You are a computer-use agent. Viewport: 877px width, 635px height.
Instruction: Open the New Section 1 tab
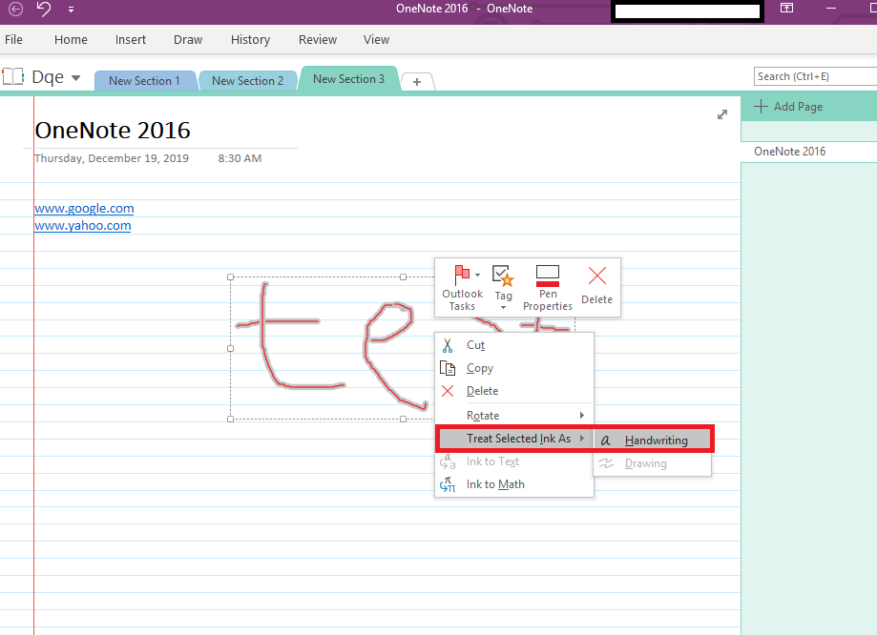tap(145, 81)
